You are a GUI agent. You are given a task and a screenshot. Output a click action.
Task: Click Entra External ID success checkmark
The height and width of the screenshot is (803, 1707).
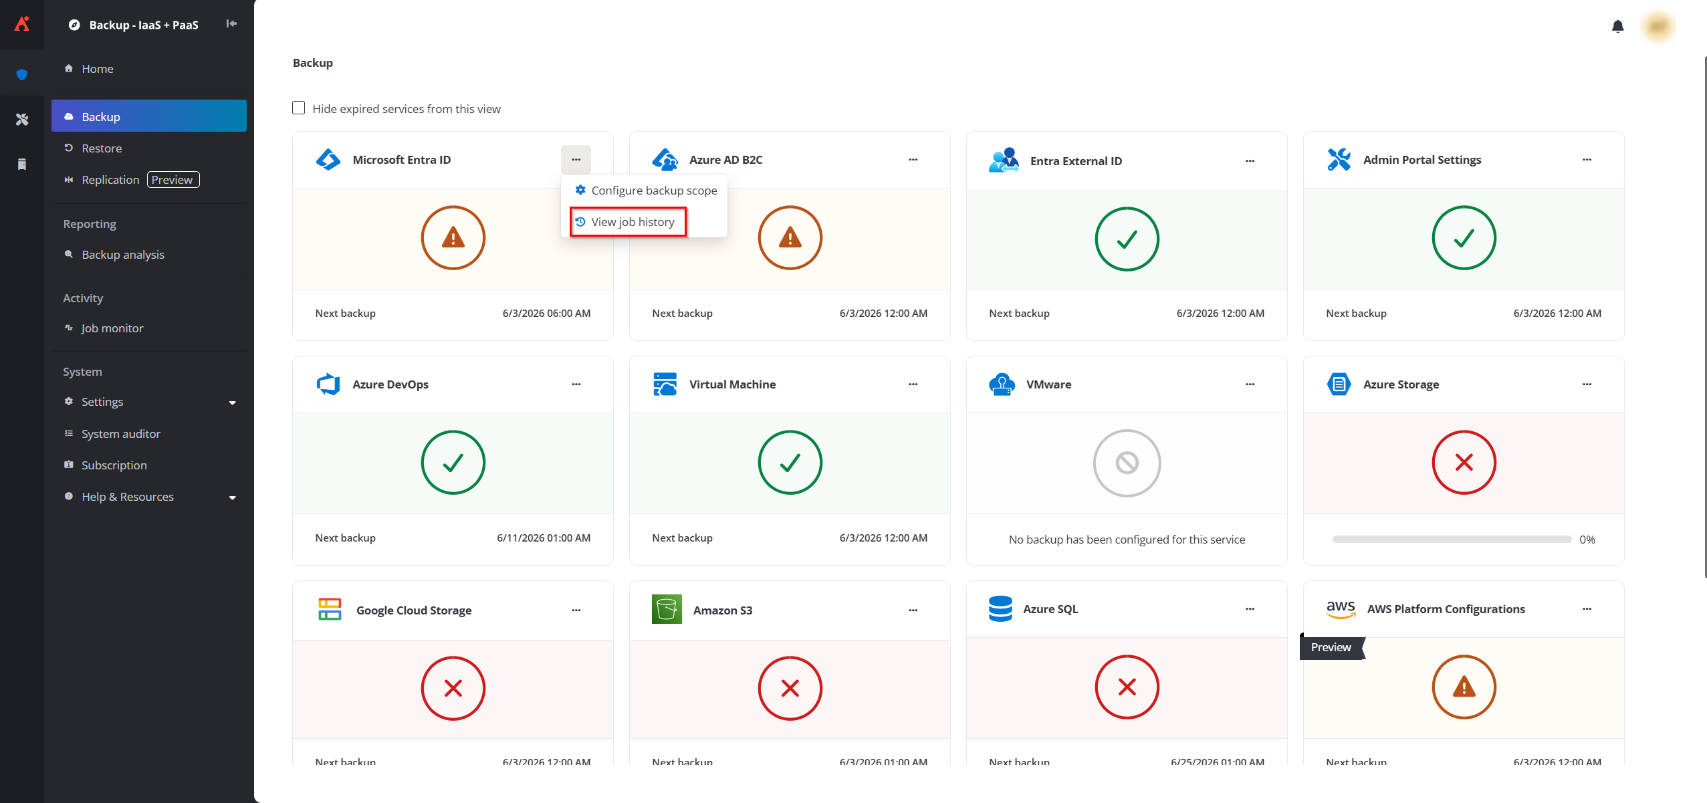[1127, 239]
